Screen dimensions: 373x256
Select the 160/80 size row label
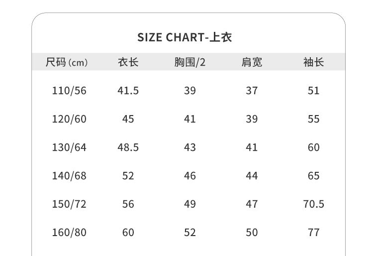click(69, 233)
